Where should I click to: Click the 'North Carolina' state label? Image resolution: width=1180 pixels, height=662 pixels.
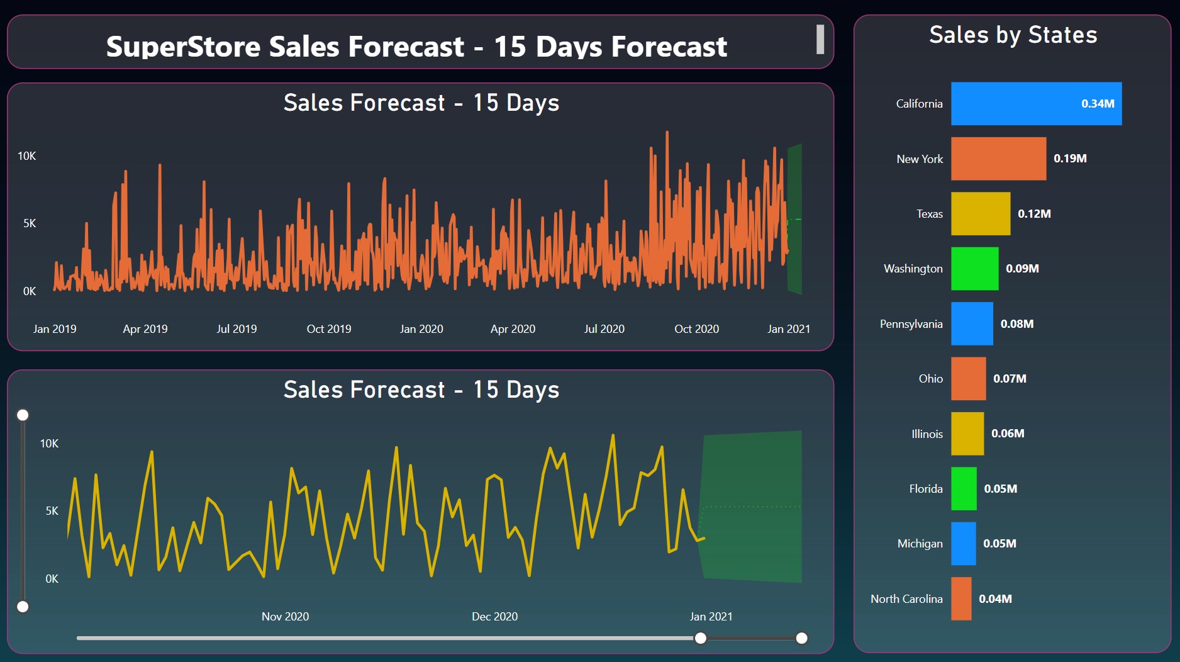(906, 599)
